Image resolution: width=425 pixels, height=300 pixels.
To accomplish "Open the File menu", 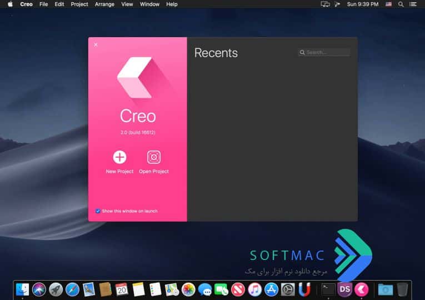I will click(43, 4).
